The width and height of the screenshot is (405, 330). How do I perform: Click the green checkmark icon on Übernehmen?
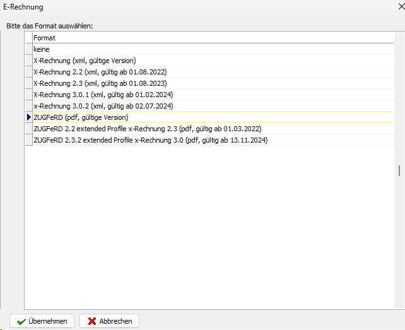pos(21,321)
